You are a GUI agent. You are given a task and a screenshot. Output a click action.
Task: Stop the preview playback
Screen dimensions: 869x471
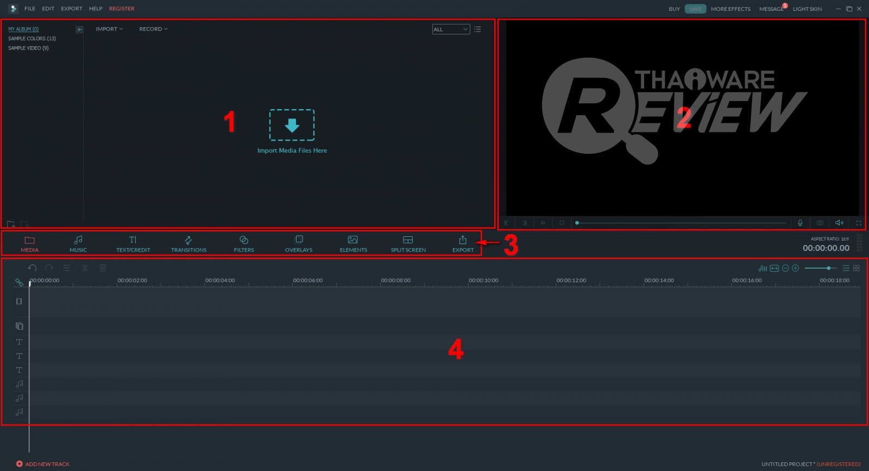pyautogui.click(x=562, y=223)
